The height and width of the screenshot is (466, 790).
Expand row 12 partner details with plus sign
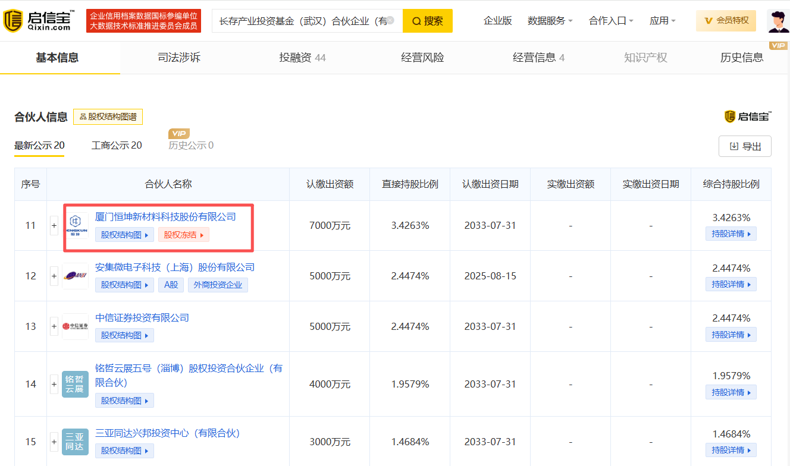pyautogui.click(x=54, y=276)
